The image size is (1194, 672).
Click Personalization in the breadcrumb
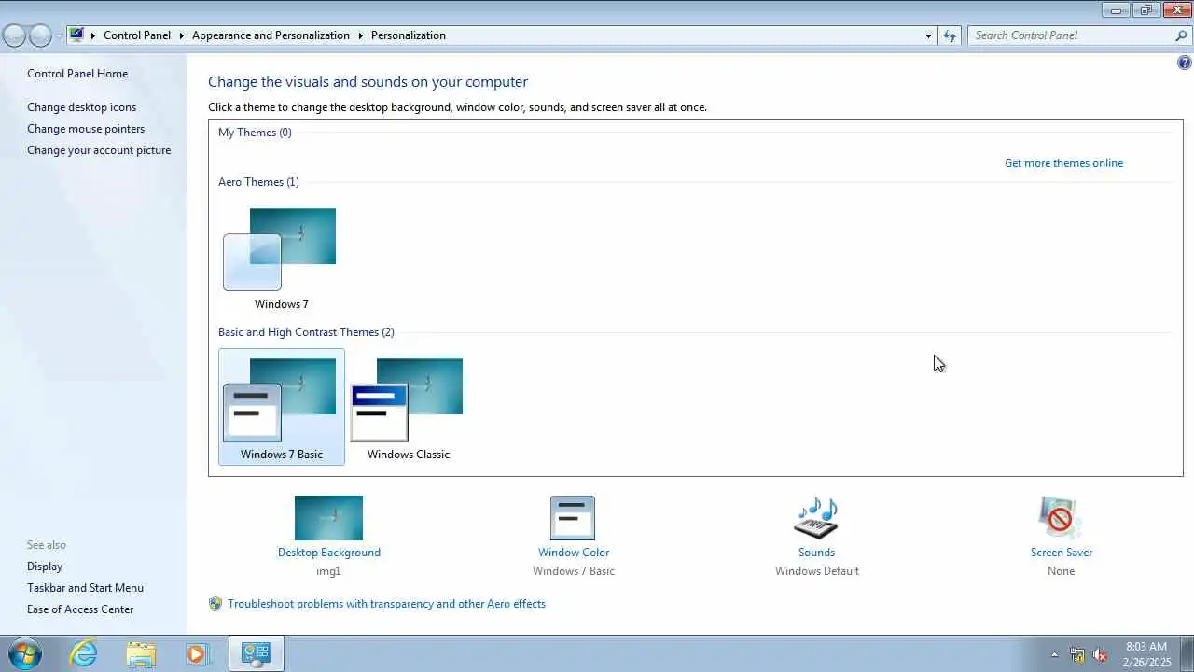(409, 35)
